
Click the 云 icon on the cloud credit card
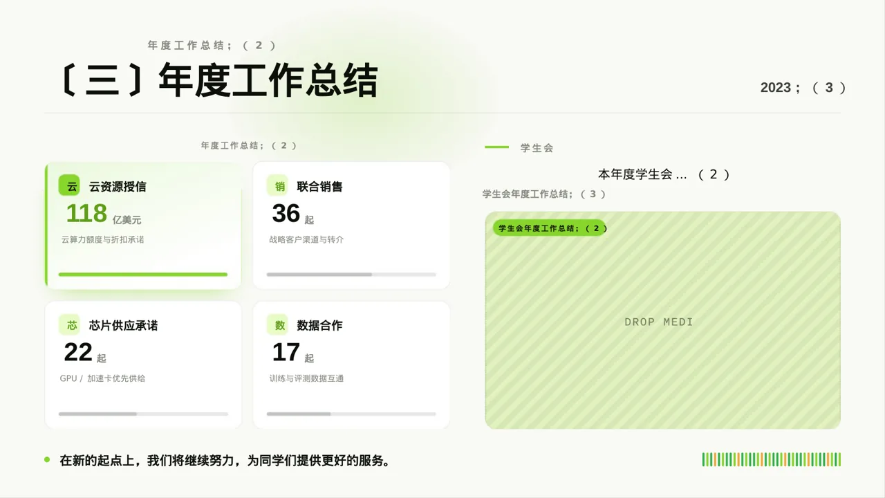pyautogui.click(x=70, y=186)
